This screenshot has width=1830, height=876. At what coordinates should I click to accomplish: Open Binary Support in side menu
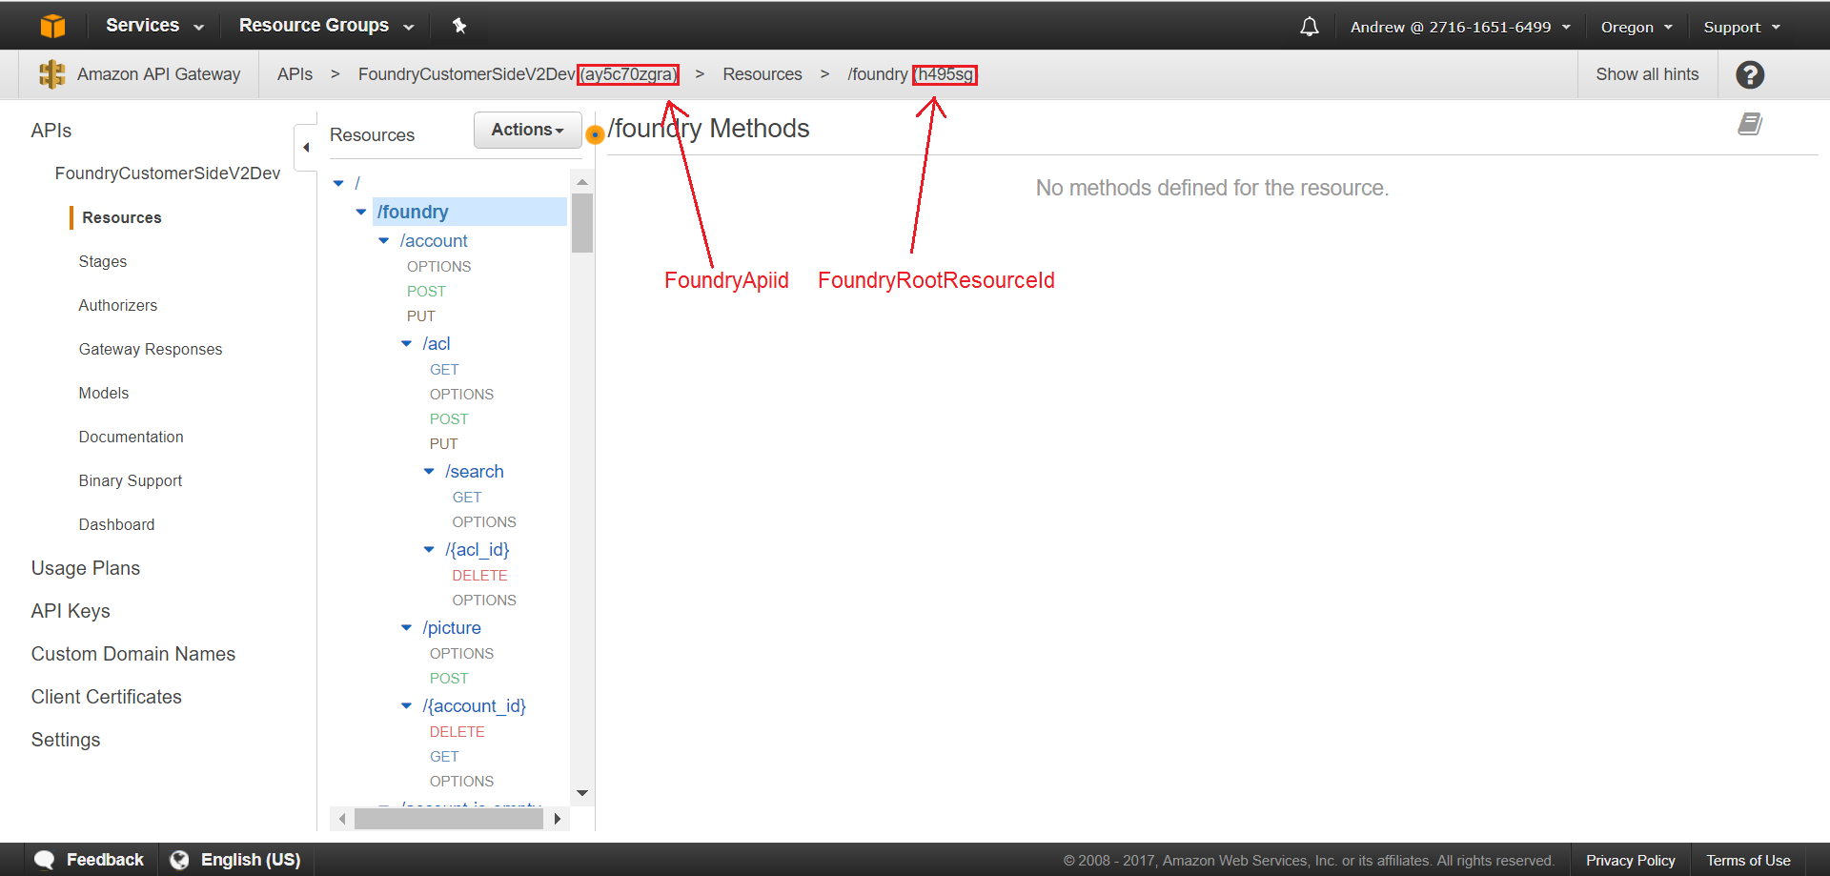click(131, 480)
